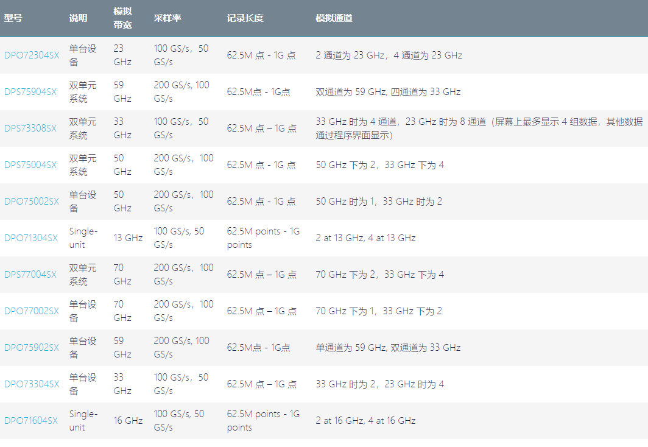Select the 记录长度 column header
This screenshot has height=447, width=648.
tap(245, 18)
